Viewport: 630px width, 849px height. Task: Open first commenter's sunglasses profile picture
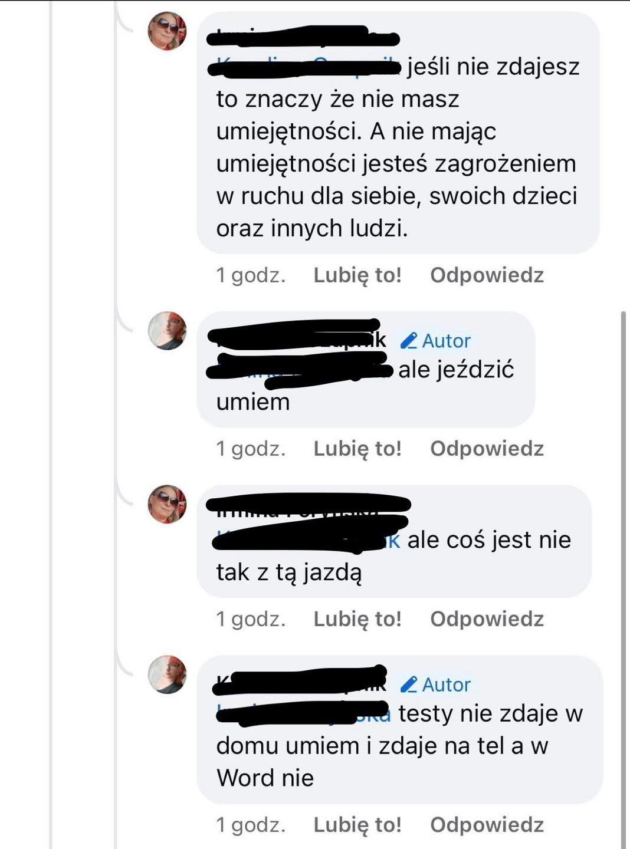tap(167, 31)
